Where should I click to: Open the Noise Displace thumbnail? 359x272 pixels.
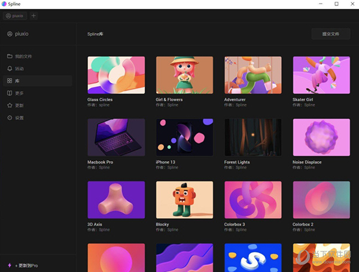[x=321, y=137]
